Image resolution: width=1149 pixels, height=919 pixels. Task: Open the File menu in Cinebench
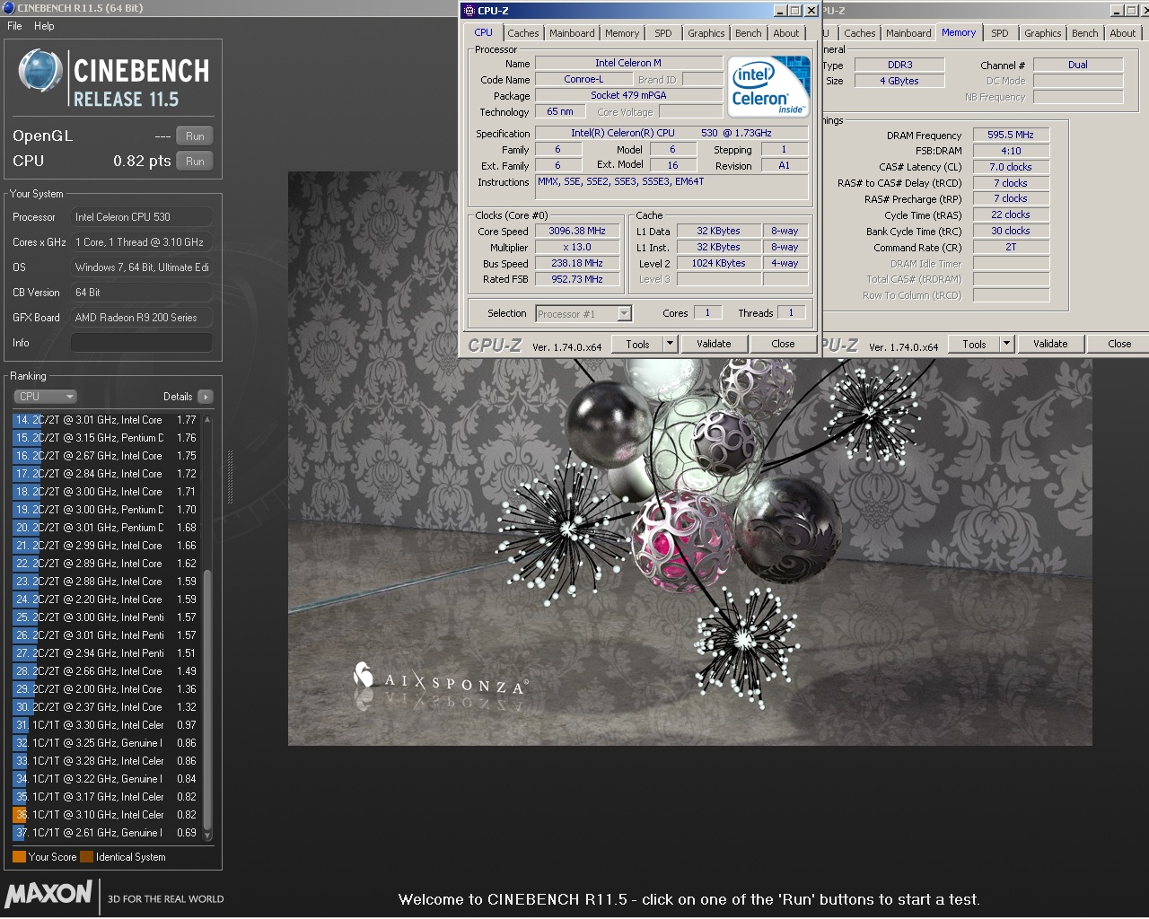point(14,26)
